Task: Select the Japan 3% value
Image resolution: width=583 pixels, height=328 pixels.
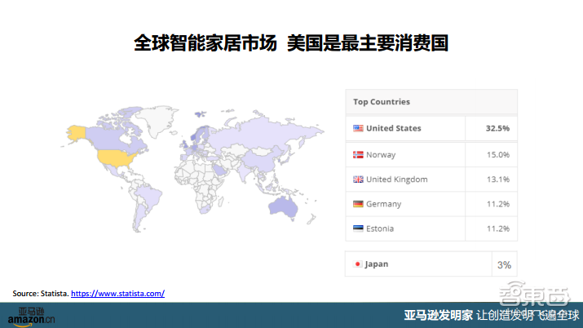Action: click(504, 265)
